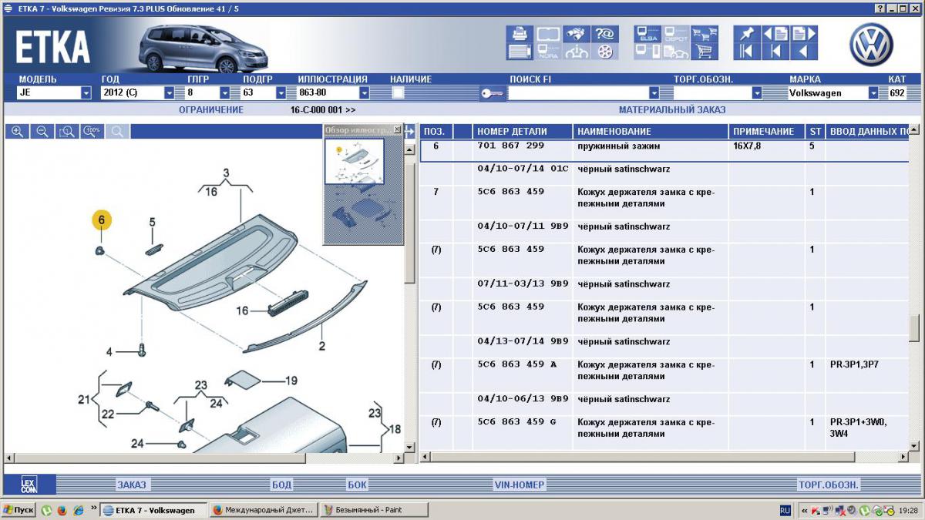Viewport: 925px width, 520px height.
Task: Click the bar-and-left-arrow step-back icon
Action: coord(775,52)
